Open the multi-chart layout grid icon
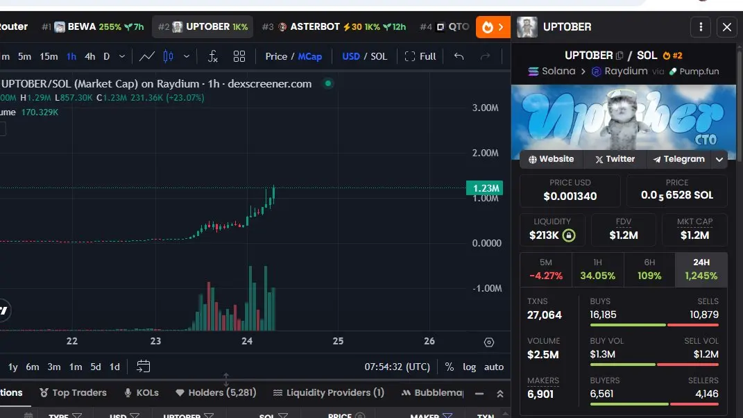The width and height of the screenshot is (743, 418). [x=239, y=56]
